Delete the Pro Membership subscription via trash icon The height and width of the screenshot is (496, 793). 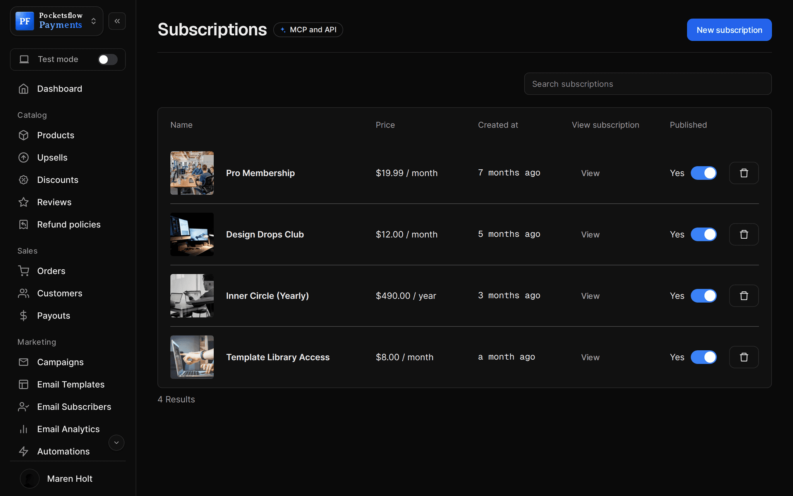[744, 173]
